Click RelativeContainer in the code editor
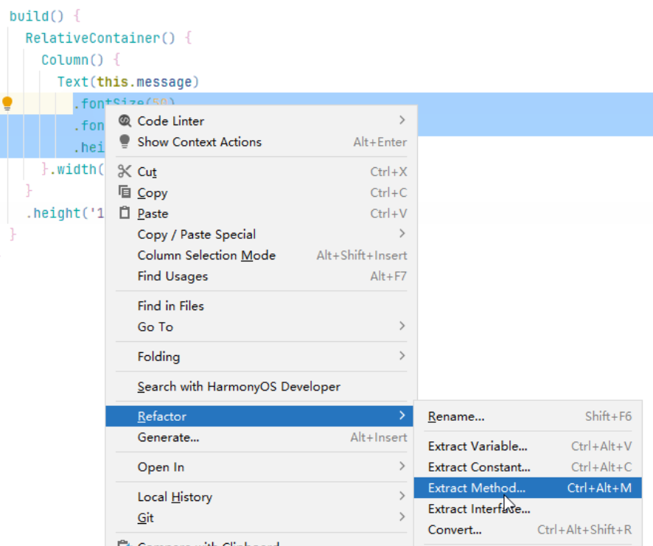 click(x=92, y=38)
